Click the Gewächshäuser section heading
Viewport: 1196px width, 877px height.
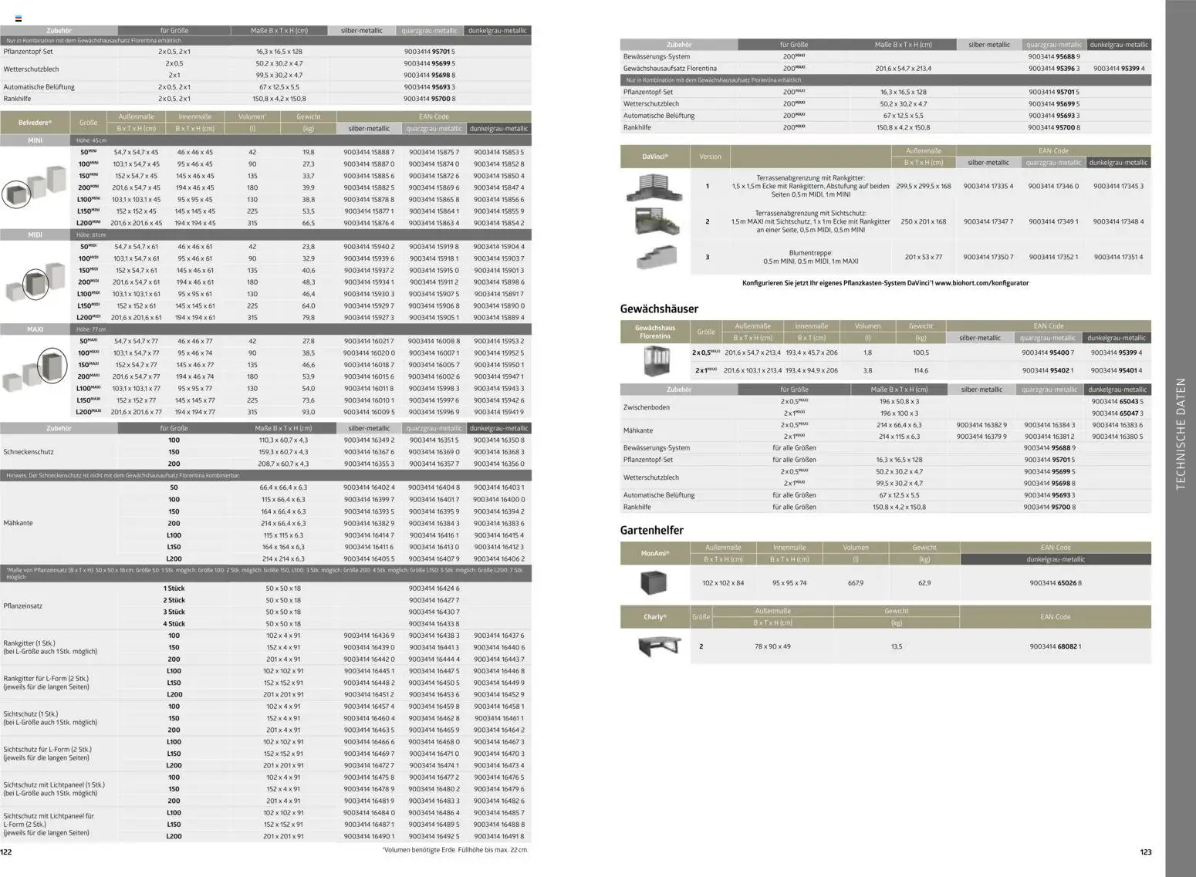659,309
